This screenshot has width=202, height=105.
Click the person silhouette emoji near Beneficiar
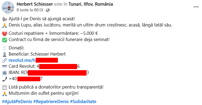coord(5,54)
